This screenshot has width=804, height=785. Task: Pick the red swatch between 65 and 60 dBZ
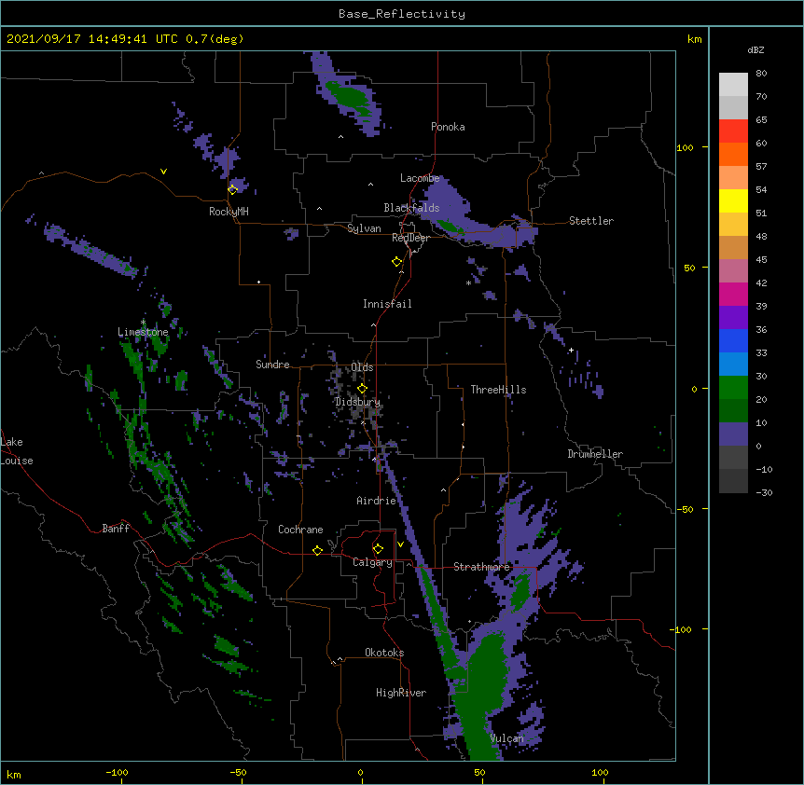click(733, 131)
